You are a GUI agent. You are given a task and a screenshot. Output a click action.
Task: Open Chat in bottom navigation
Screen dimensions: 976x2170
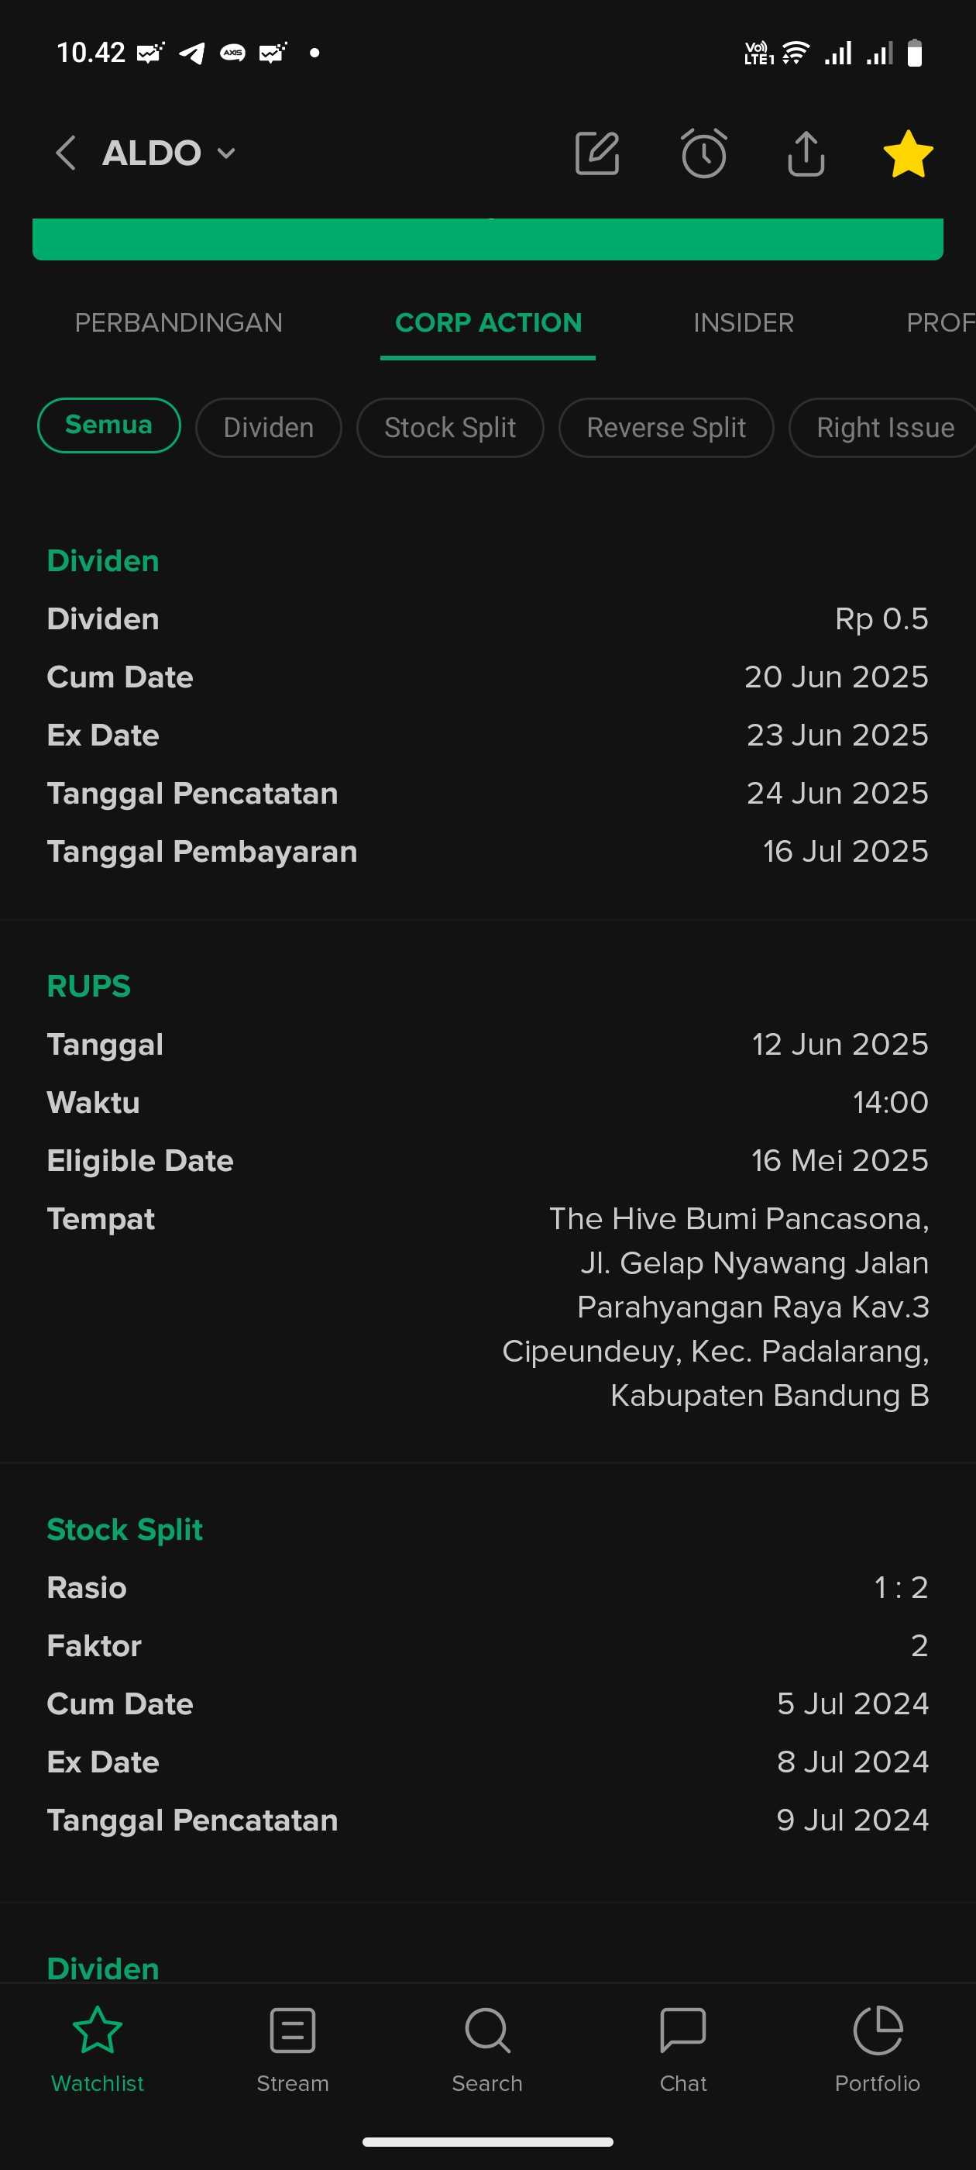pyautogui.click(x=683, y=2048)
